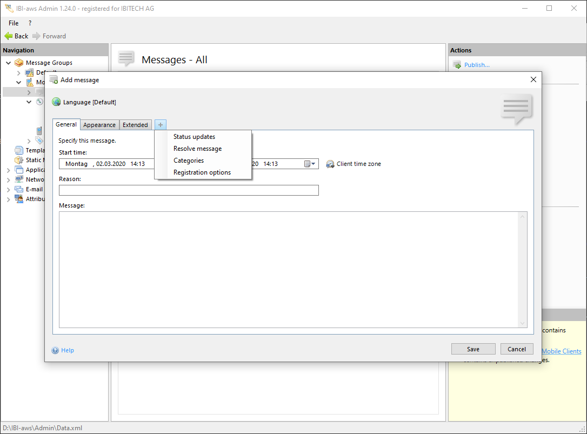The height and width of the screenshot is (434, 587).
Task: Expand the Default message group node
Action: tap(19, 72)
